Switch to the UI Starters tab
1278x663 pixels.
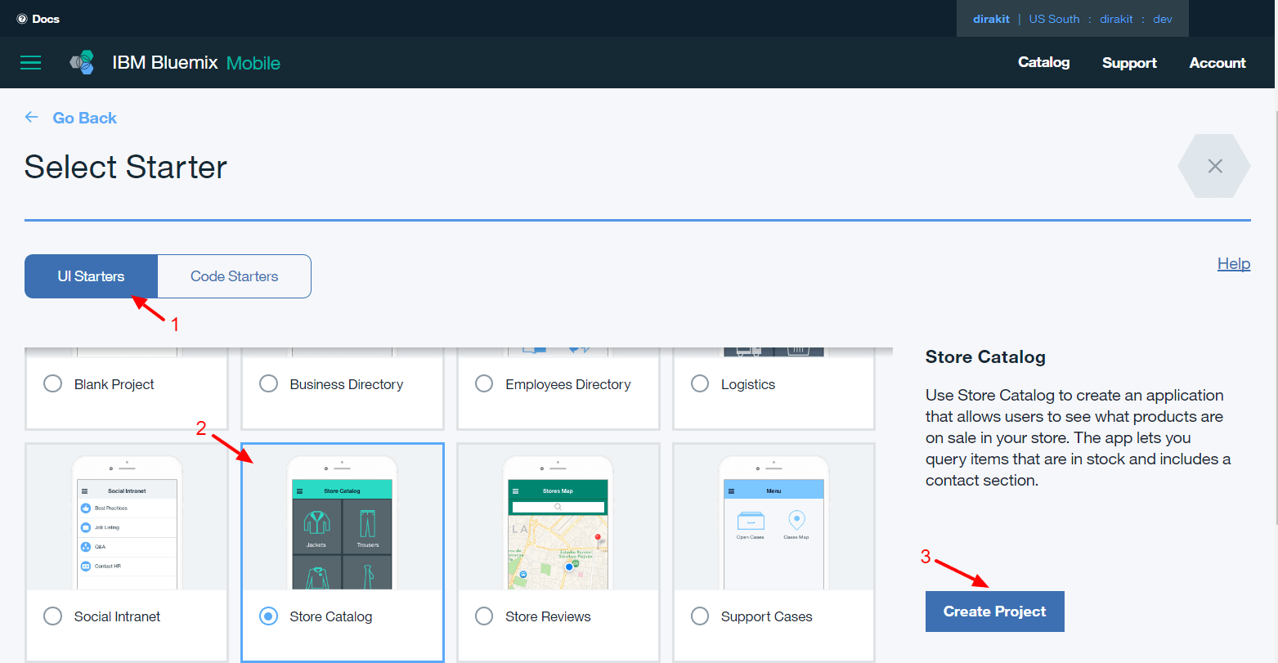[x=91, y=276]
